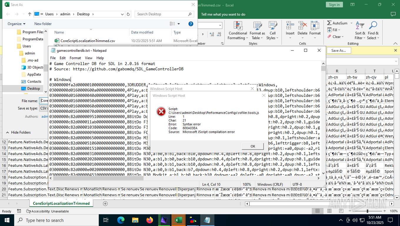Screen dimensions: 400x226
Task: Open Organize dropdown in Save As
Action: pos(16,24)
